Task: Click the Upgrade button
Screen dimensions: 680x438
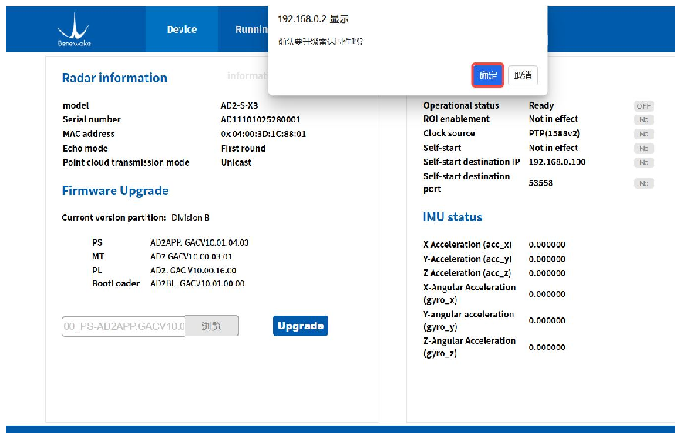Action: [300, 326]
